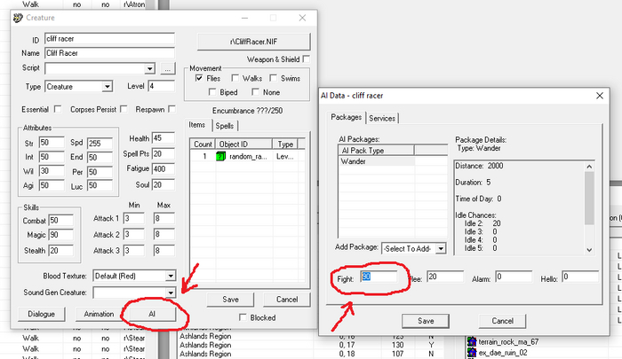
Task: Click the green random_ra item icon
Action: pos(220,156)
